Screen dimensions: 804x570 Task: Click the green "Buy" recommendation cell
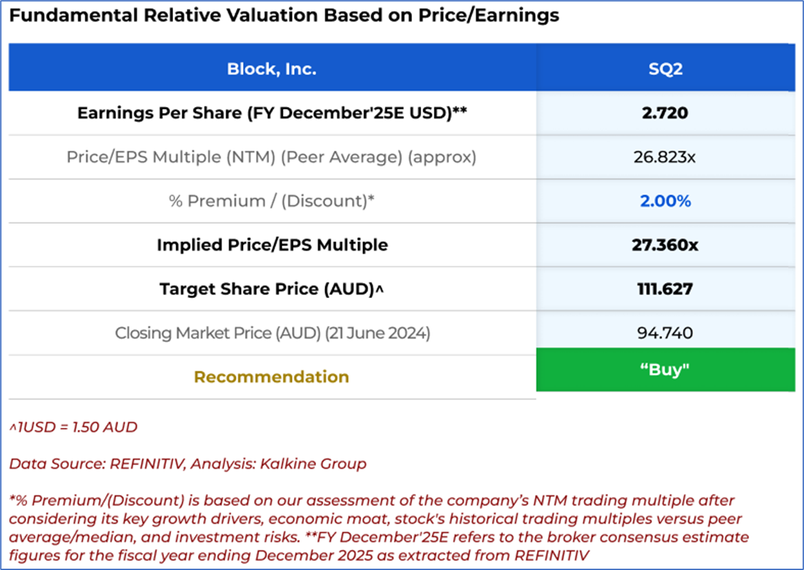pos(664,370)
